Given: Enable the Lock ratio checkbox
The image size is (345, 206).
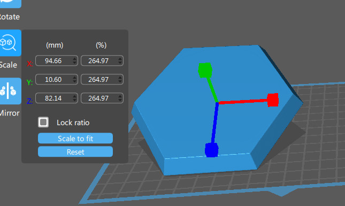Looking at the screenshot, I should (x=43, y=122).
